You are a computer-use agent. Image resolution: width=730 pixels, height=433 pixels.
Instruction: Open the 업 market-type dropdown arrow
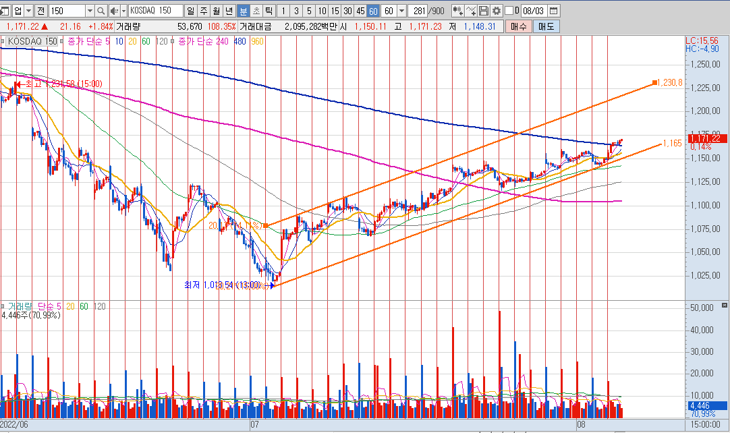pos(29,11)
